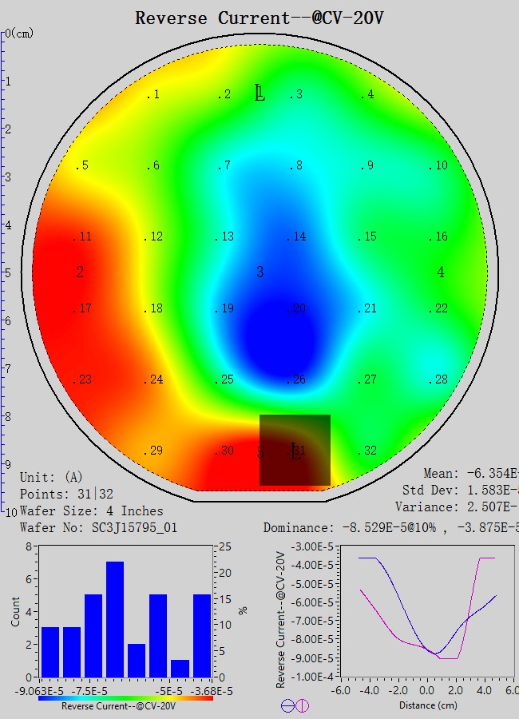519x719 pixels.
Task: Click zone marker 4 on right side
Action: [441, 272]
